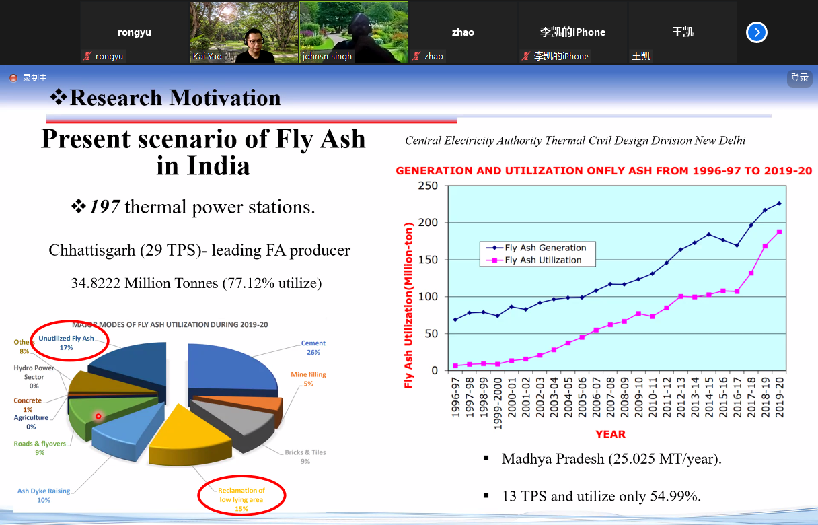Click the Fly Ash Utilization(Million-ton) axis label
Image resolution: width=818 pixels, height=525 pixels.
pos(408,306)
